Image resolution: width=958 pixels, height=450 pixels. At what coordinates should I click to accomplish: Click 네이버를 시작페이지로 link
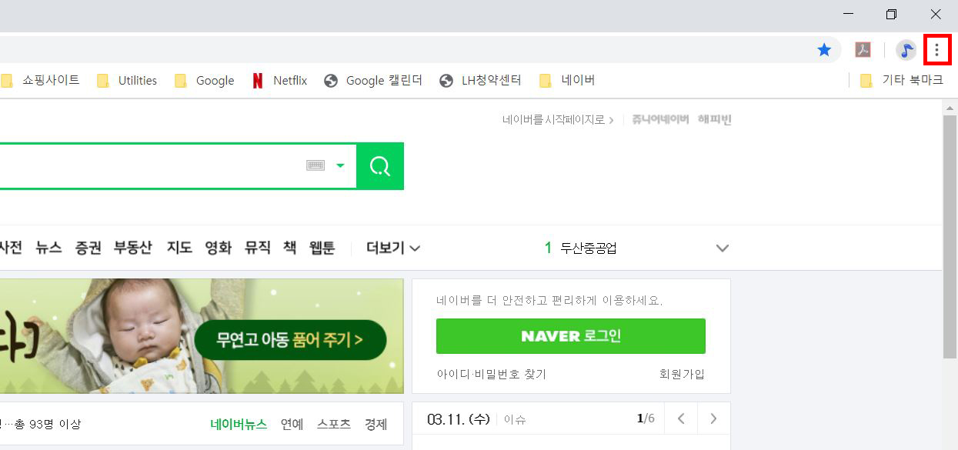click(x=558, y=120)
